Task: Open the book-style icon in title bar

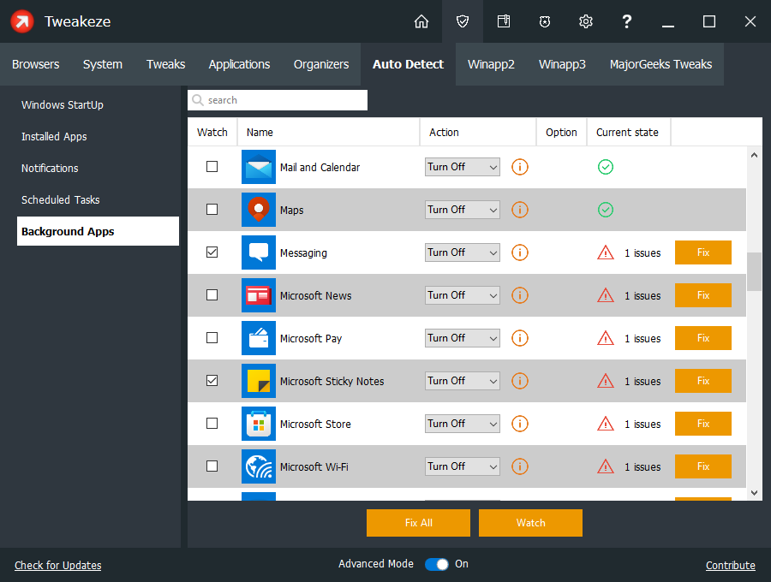Action: (x=504, y=21)
